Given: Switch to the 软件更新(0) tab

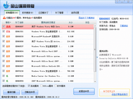Looking at the screenshot, I should coord(28,13).
